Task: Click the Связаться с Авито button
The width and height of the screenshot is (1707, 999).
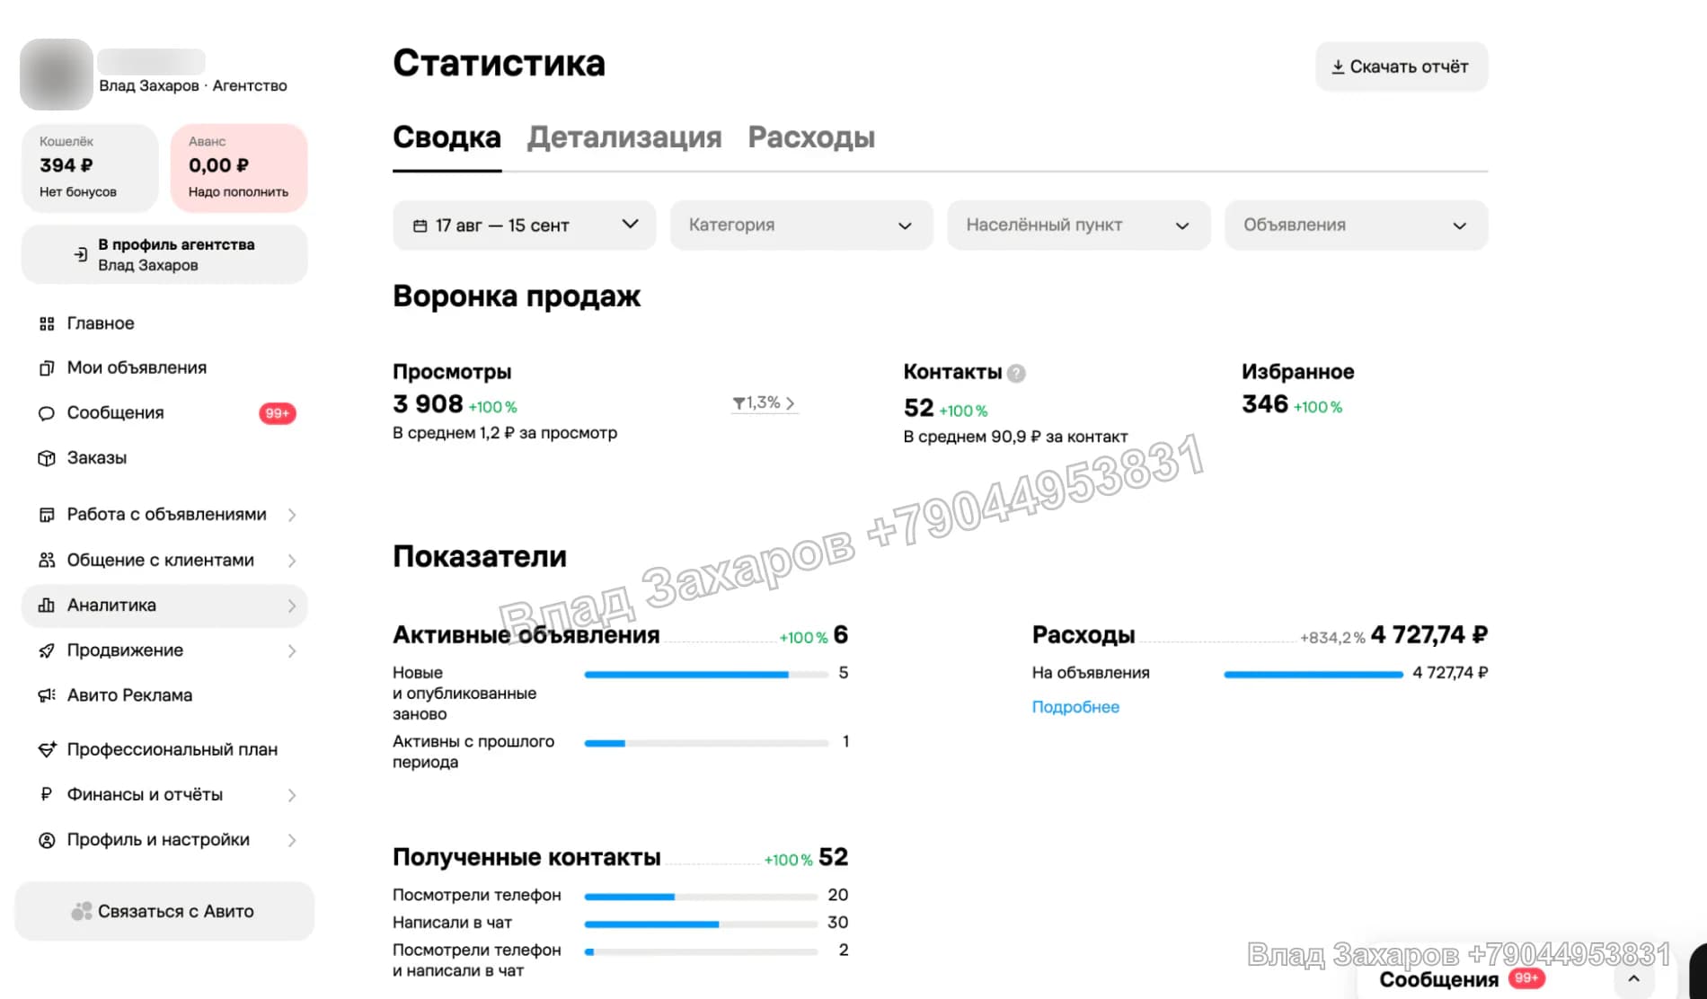Action: tap(164, 911)
